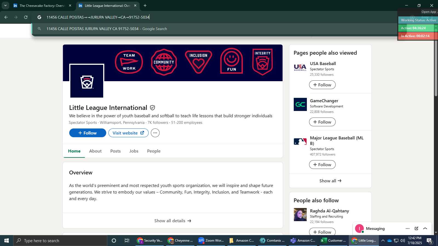Open OneDrive tray icon
438x246 pixels.
(x=390, y=241)
